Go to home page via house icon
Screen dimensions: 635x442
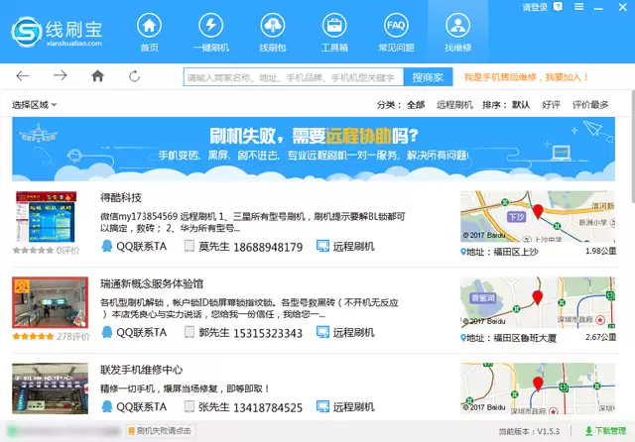97,76
